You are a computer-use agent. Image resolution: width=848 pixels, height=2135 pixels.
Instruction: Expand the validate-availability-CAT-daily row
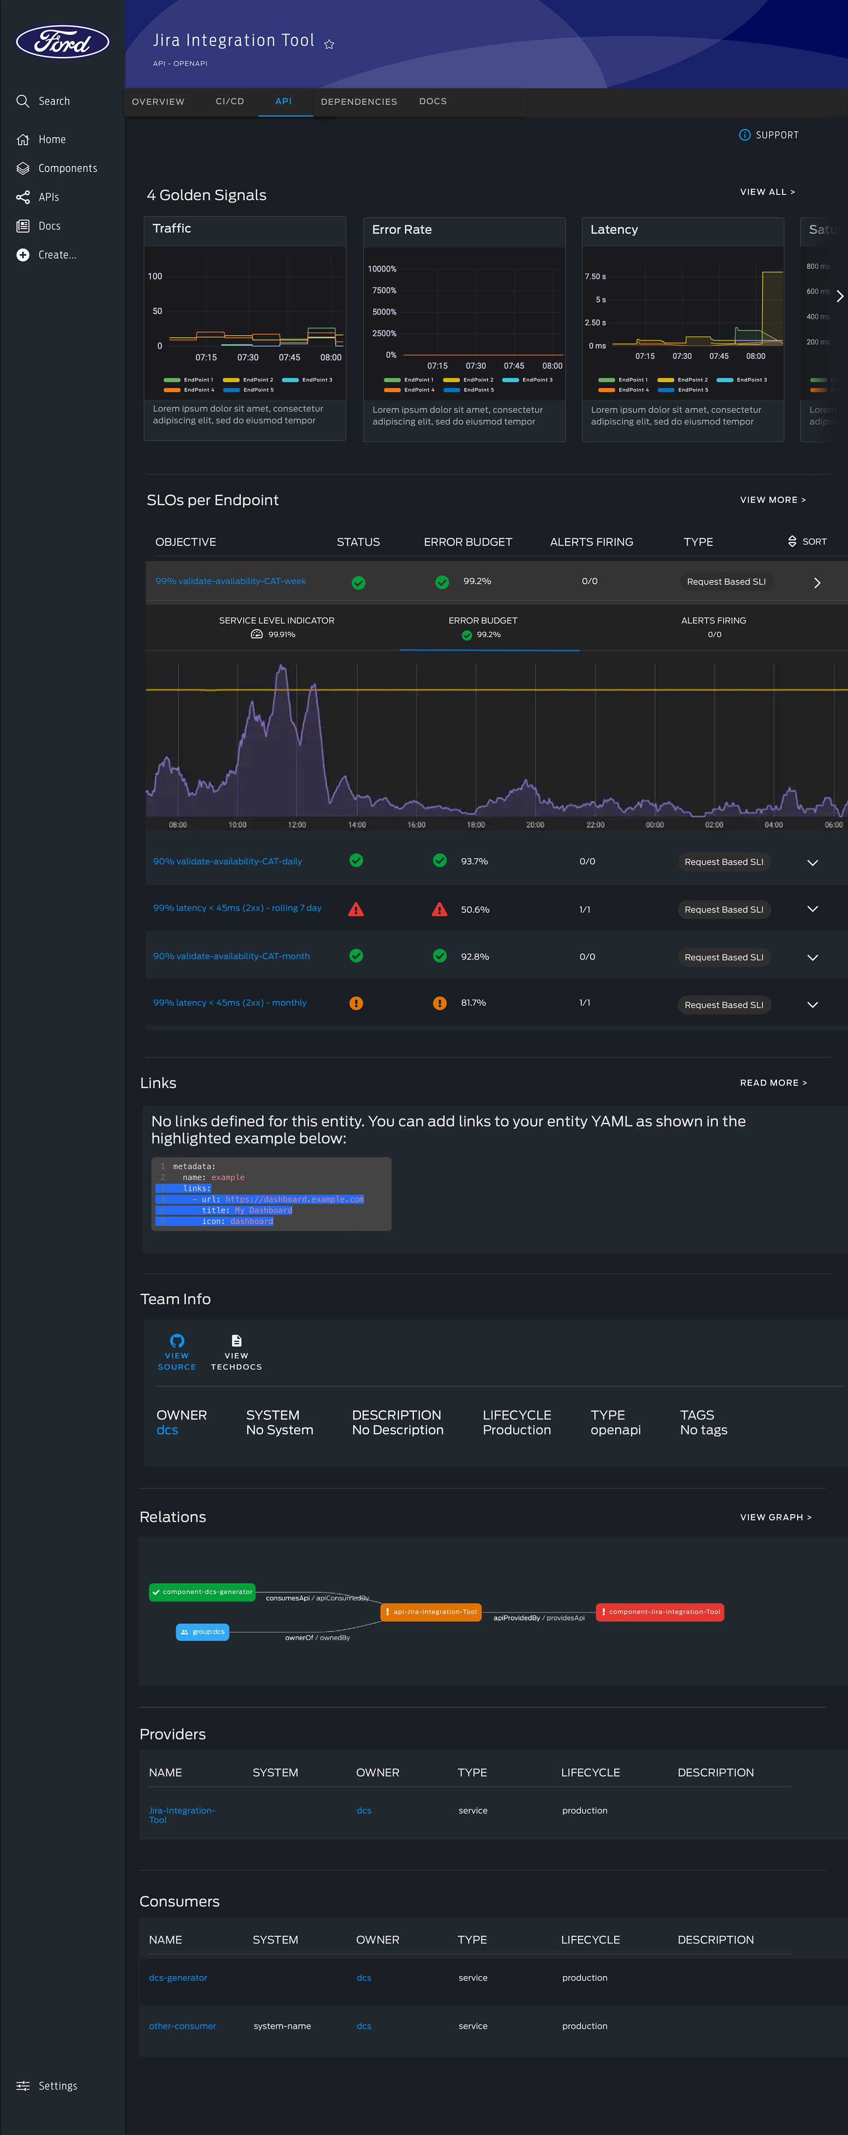812,862
